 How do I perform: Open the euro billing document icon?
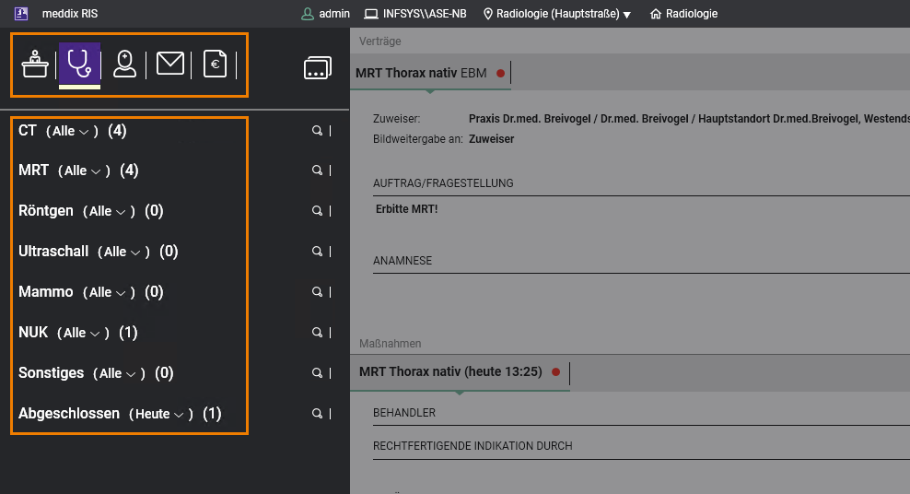pyautogui.click(x=215, y=65)
